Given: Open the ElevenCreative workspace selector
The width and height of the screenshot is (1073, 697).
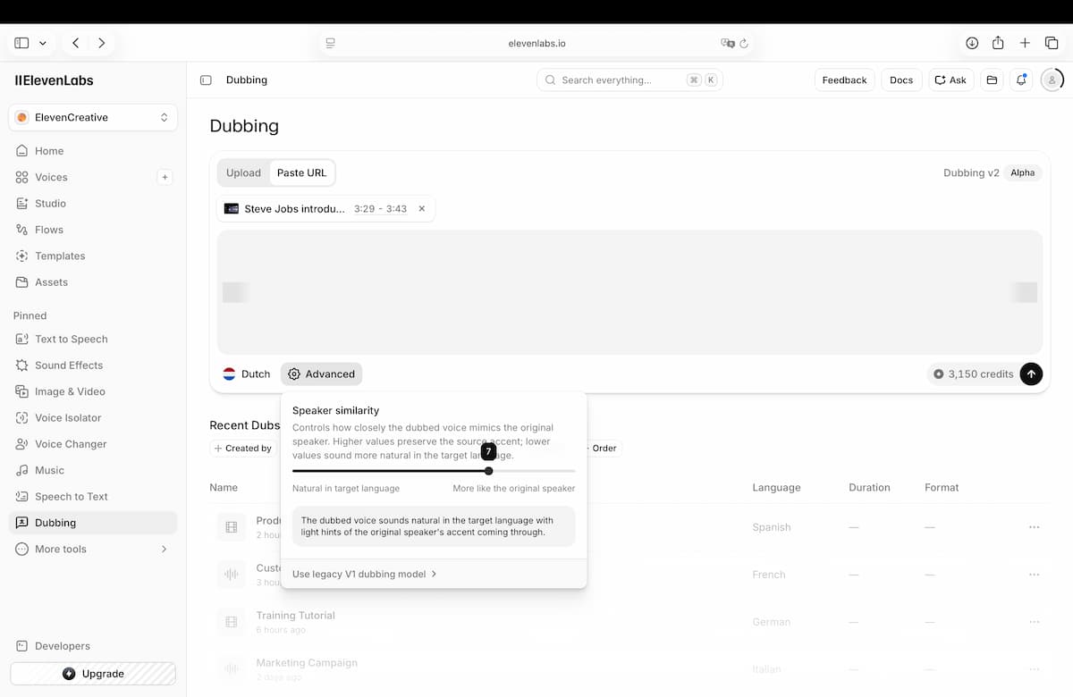Looking at the screenshot, I should coord(93,117).
